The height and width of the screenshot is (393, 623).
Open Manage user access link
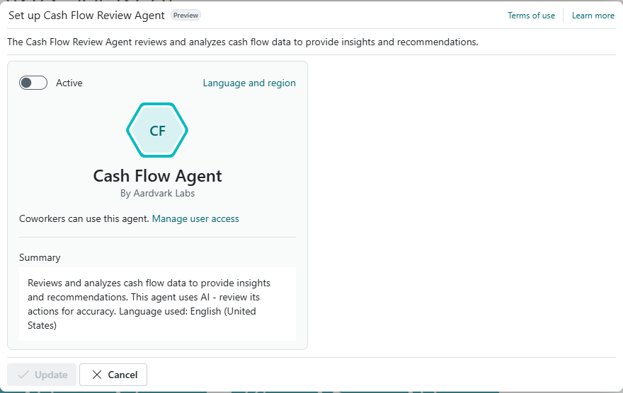point(195,218)
